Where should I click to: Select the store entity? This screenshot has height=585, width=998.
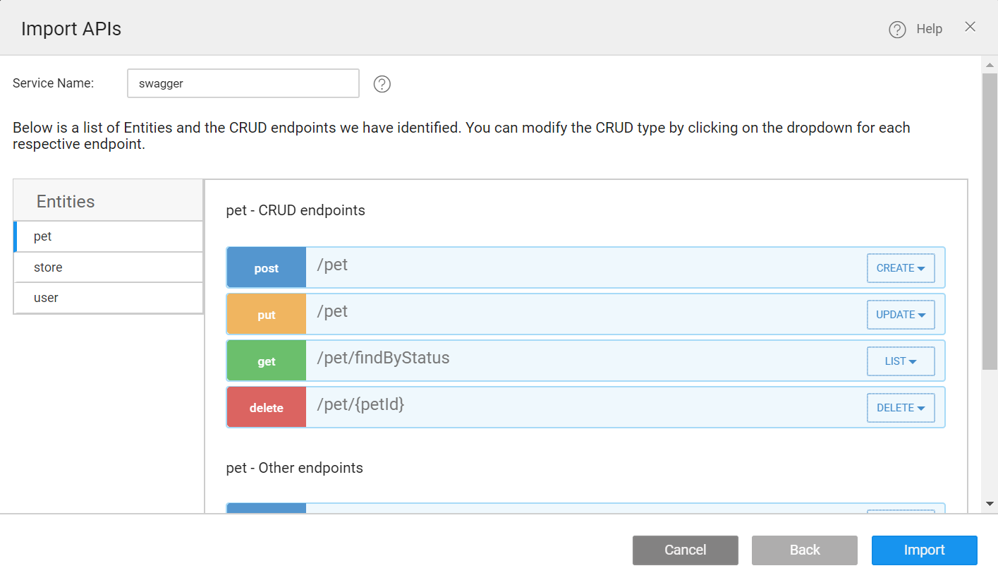[109, 267]
